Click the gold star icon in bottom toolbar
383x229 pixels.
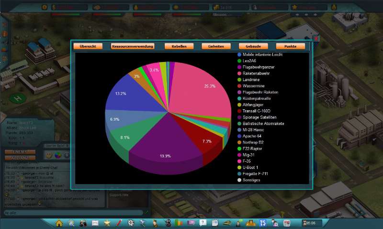(107, 223)
